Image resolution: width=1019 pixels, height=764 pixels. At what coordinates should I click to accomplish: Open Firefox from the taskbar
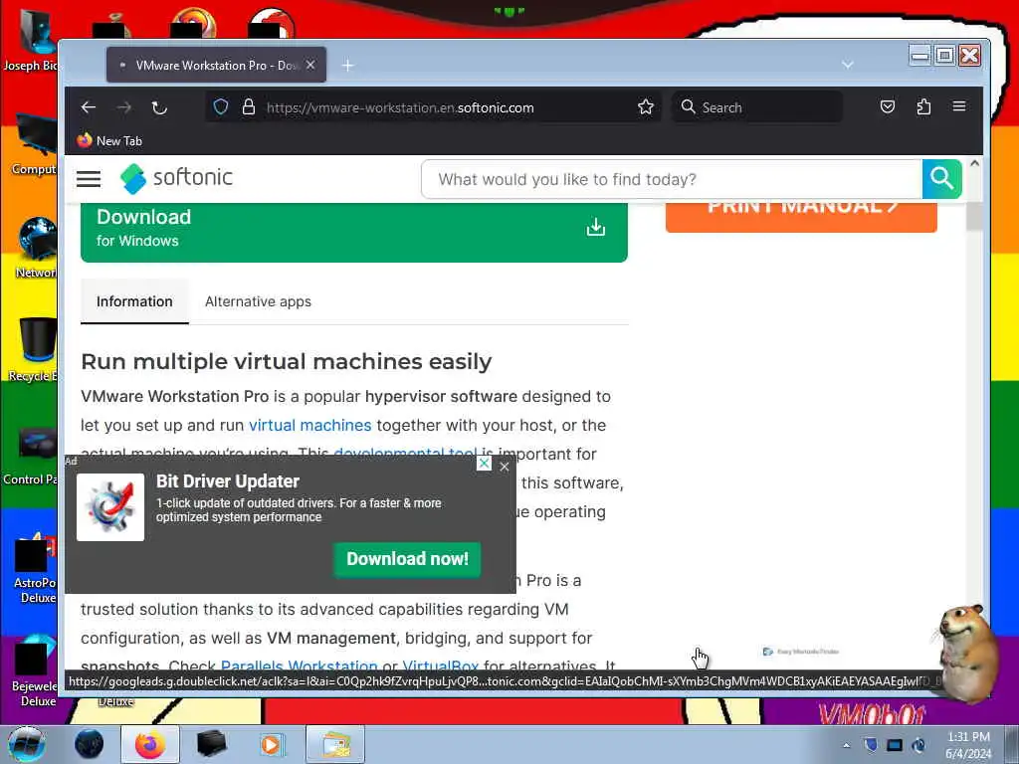pos(150,744)
